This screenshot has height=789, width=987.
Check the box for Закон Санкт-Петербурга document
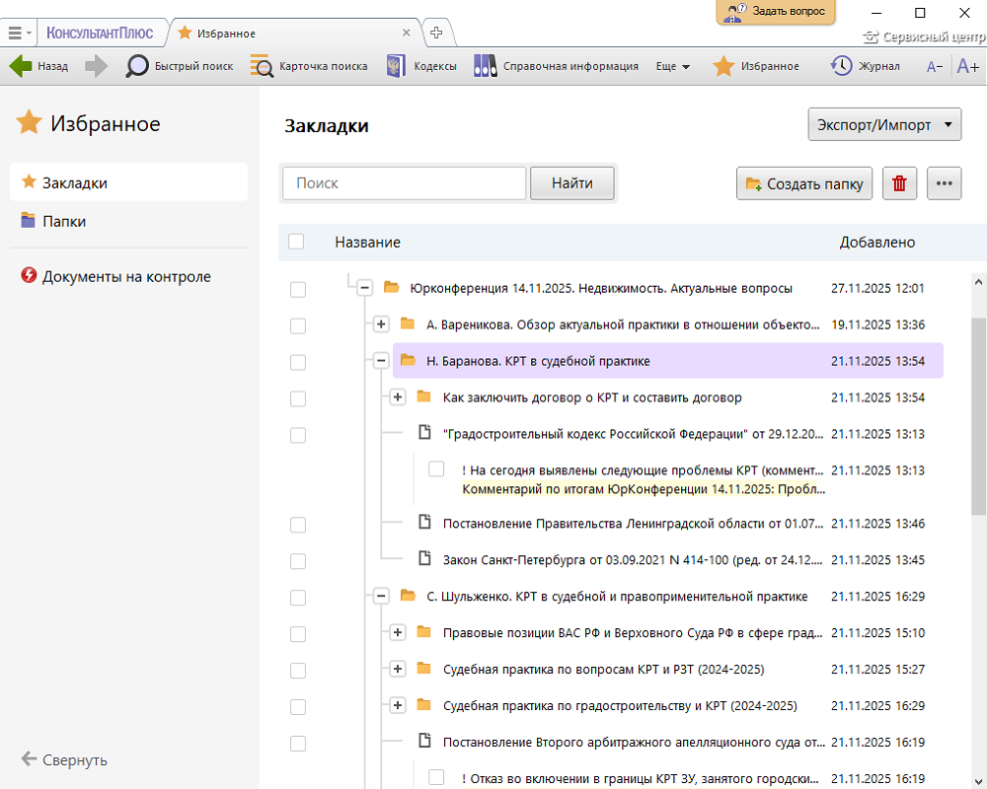point(298,560)
